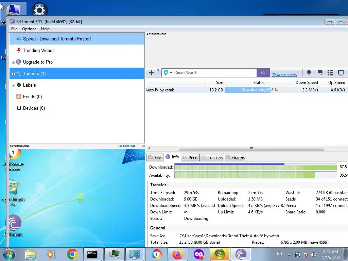This screenshot has height=261, width=348.
Task: Select Speed - Download Torrents Faster! item
Action: (77, 39)
